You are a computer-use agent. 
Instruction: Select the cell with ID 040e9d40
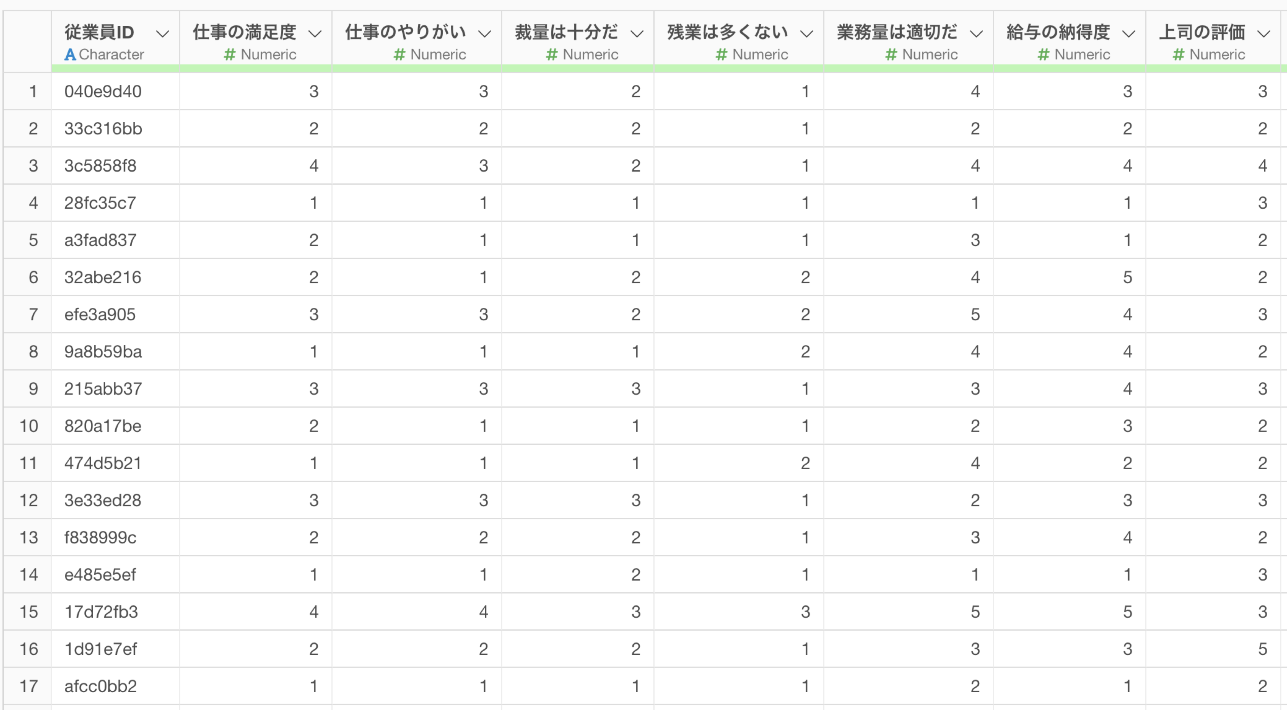116,91
